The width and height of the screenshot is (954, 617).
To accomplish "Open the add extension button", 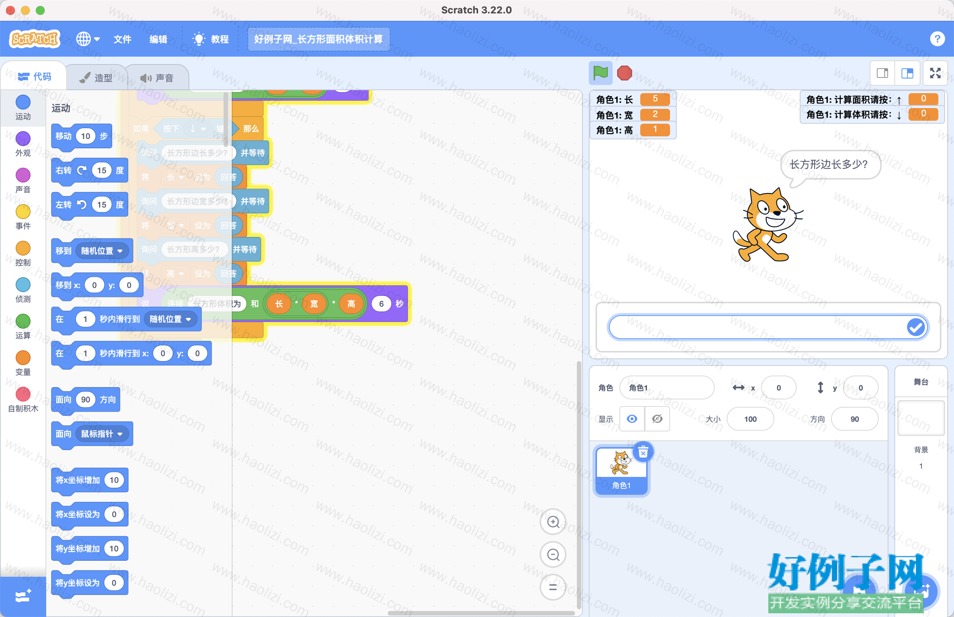I will (x=23, y=597).
